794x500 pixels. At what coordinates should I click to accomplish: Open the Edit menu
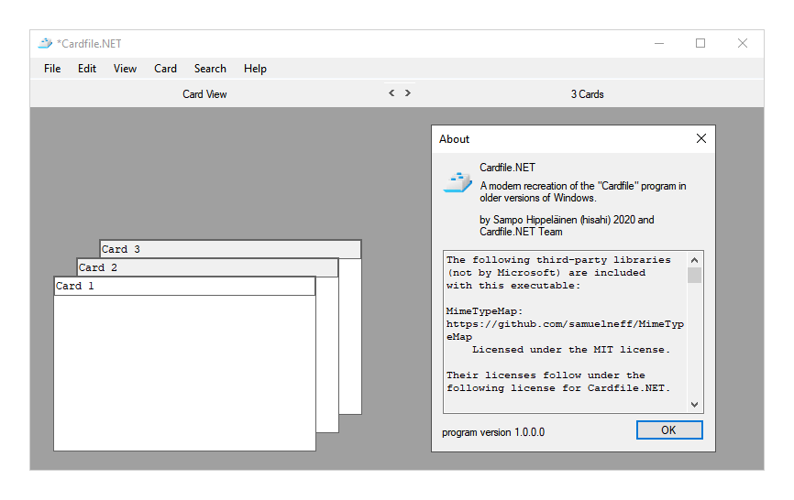tap(86, 69)
